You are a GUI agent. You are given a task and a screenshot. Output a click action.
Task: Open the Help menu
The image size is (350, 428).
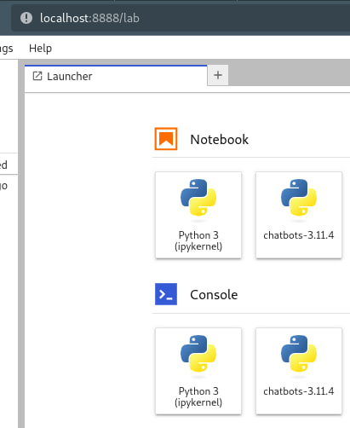[40, 49]
